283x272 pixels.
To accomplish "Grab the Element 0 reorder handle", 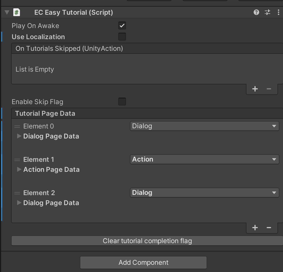I will (17, 126).
